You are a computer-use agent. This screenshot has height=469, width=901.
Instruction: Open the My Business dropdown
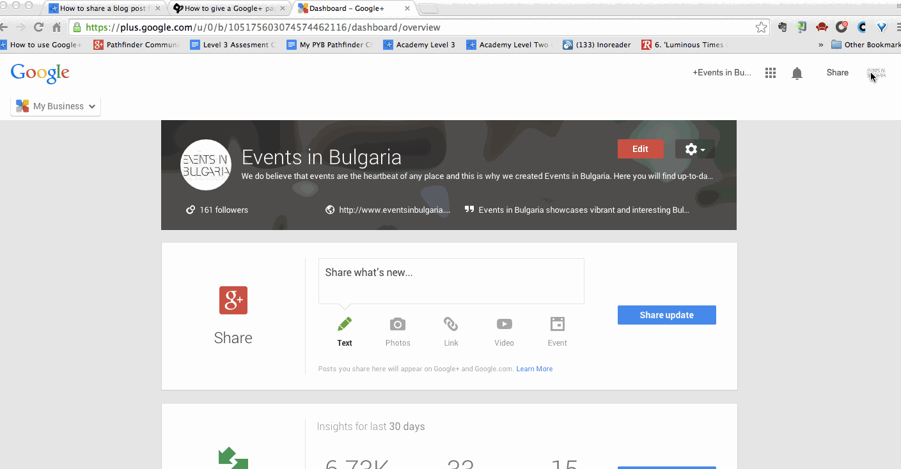click(56, 106)
